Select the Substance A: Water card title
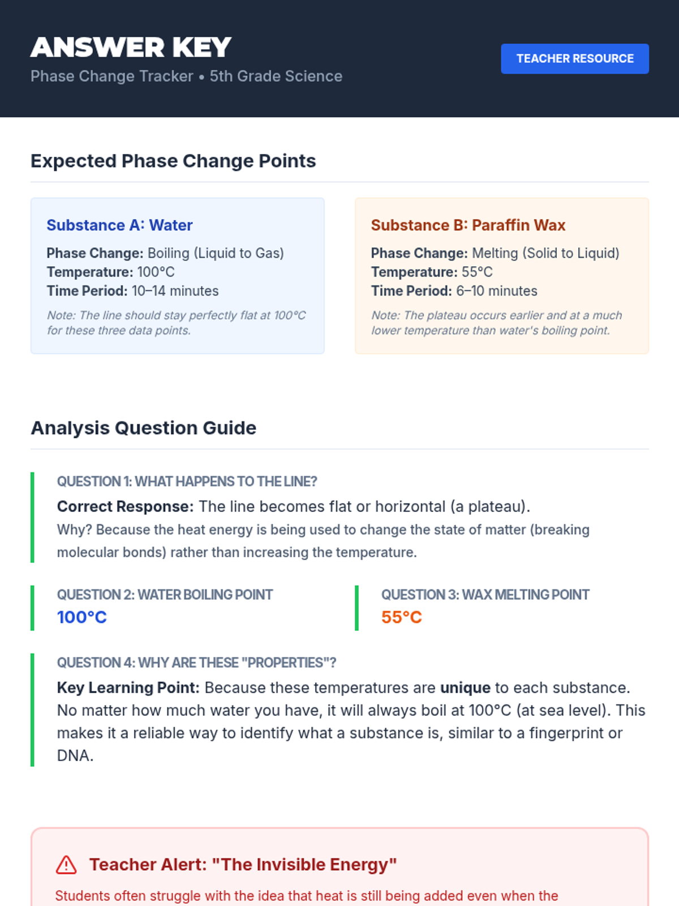679x906 pixels. coord(119,225)
